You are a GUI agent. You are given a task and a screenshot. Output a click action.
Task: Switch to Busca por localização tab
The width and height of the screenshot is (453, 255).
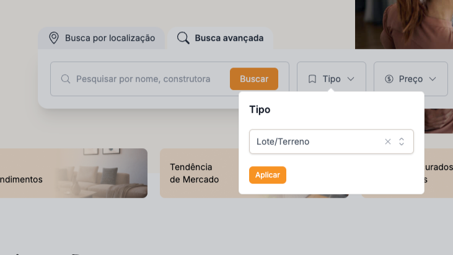click(x=102, y=38)
